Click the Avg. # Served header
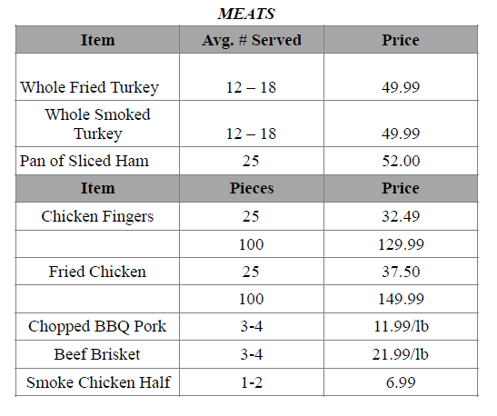497x416 pixels. (252, 40)
